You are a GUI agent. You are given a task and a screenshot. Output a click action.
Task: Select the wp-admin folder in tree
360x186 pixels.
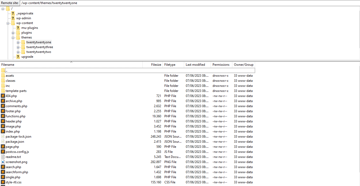point(24,18)
